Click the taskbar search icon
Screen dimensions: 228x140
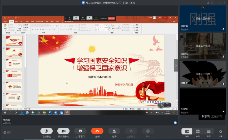(x=10, y=113)
